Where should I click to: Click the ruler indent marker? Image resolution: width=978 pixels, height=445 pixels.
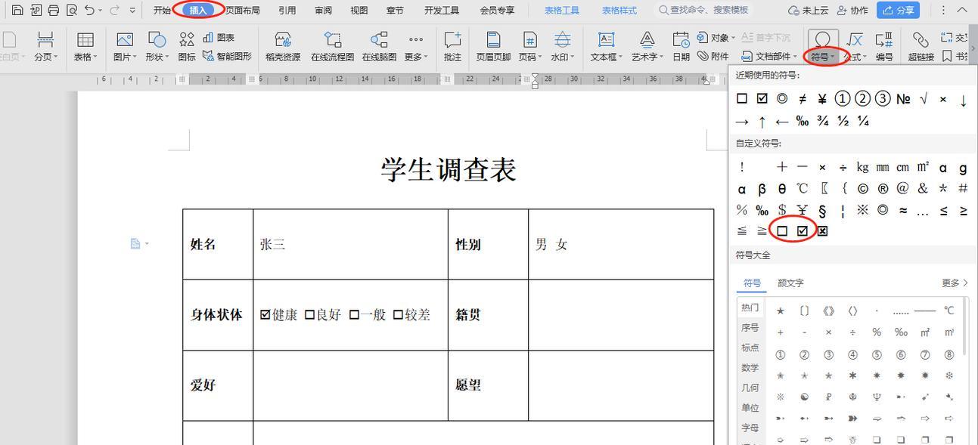pyautogui.click(x=535, y=81)
